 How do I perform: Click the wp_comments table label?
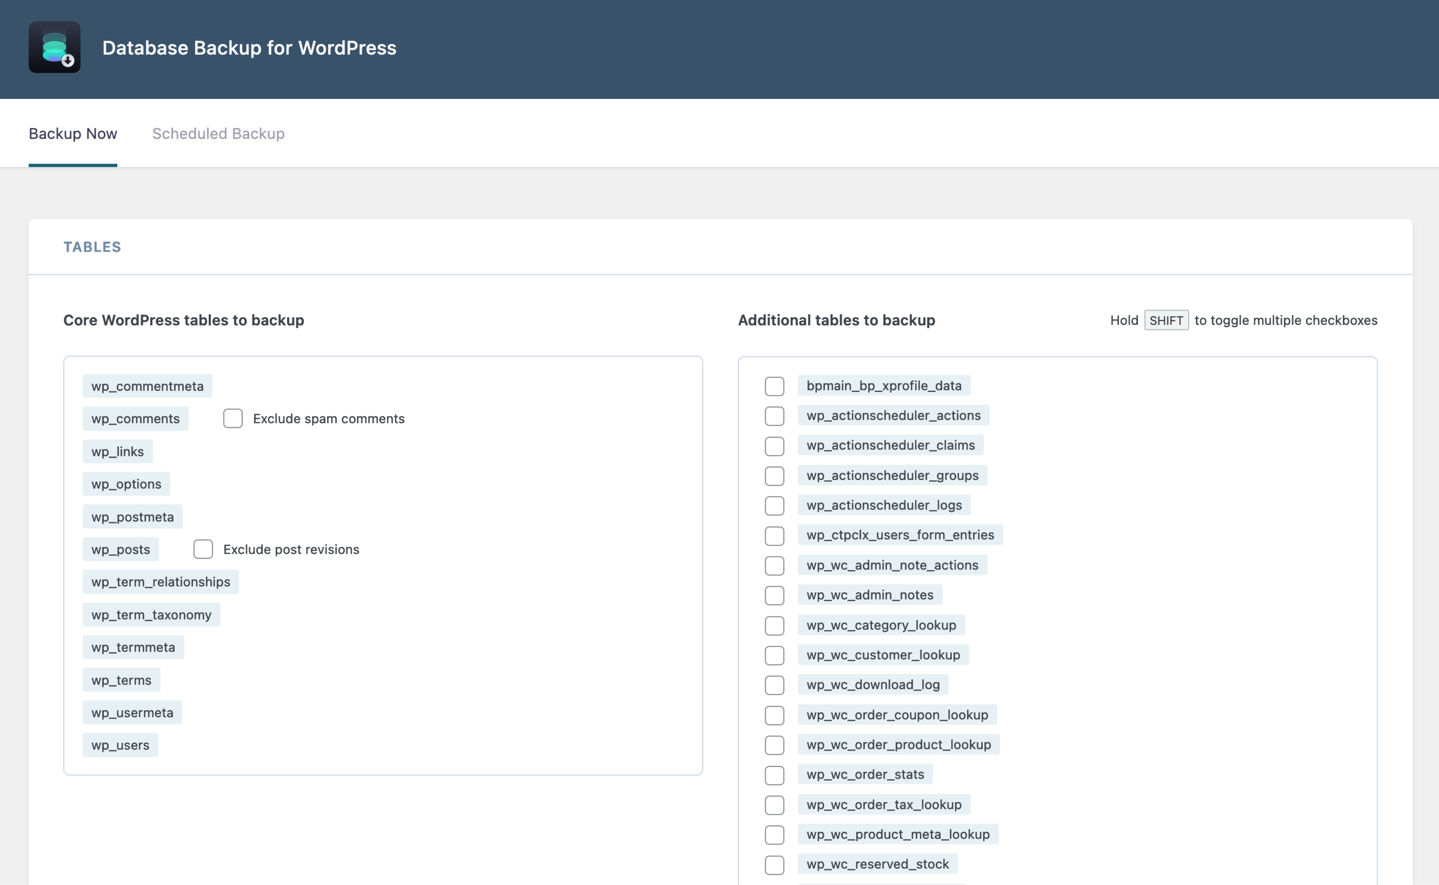[135, 419]
